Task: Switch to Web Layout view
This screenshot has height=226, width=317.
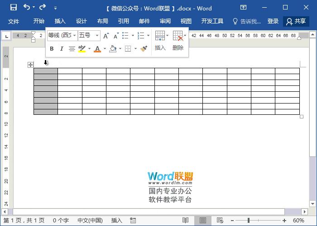Action: coord(220,221)
